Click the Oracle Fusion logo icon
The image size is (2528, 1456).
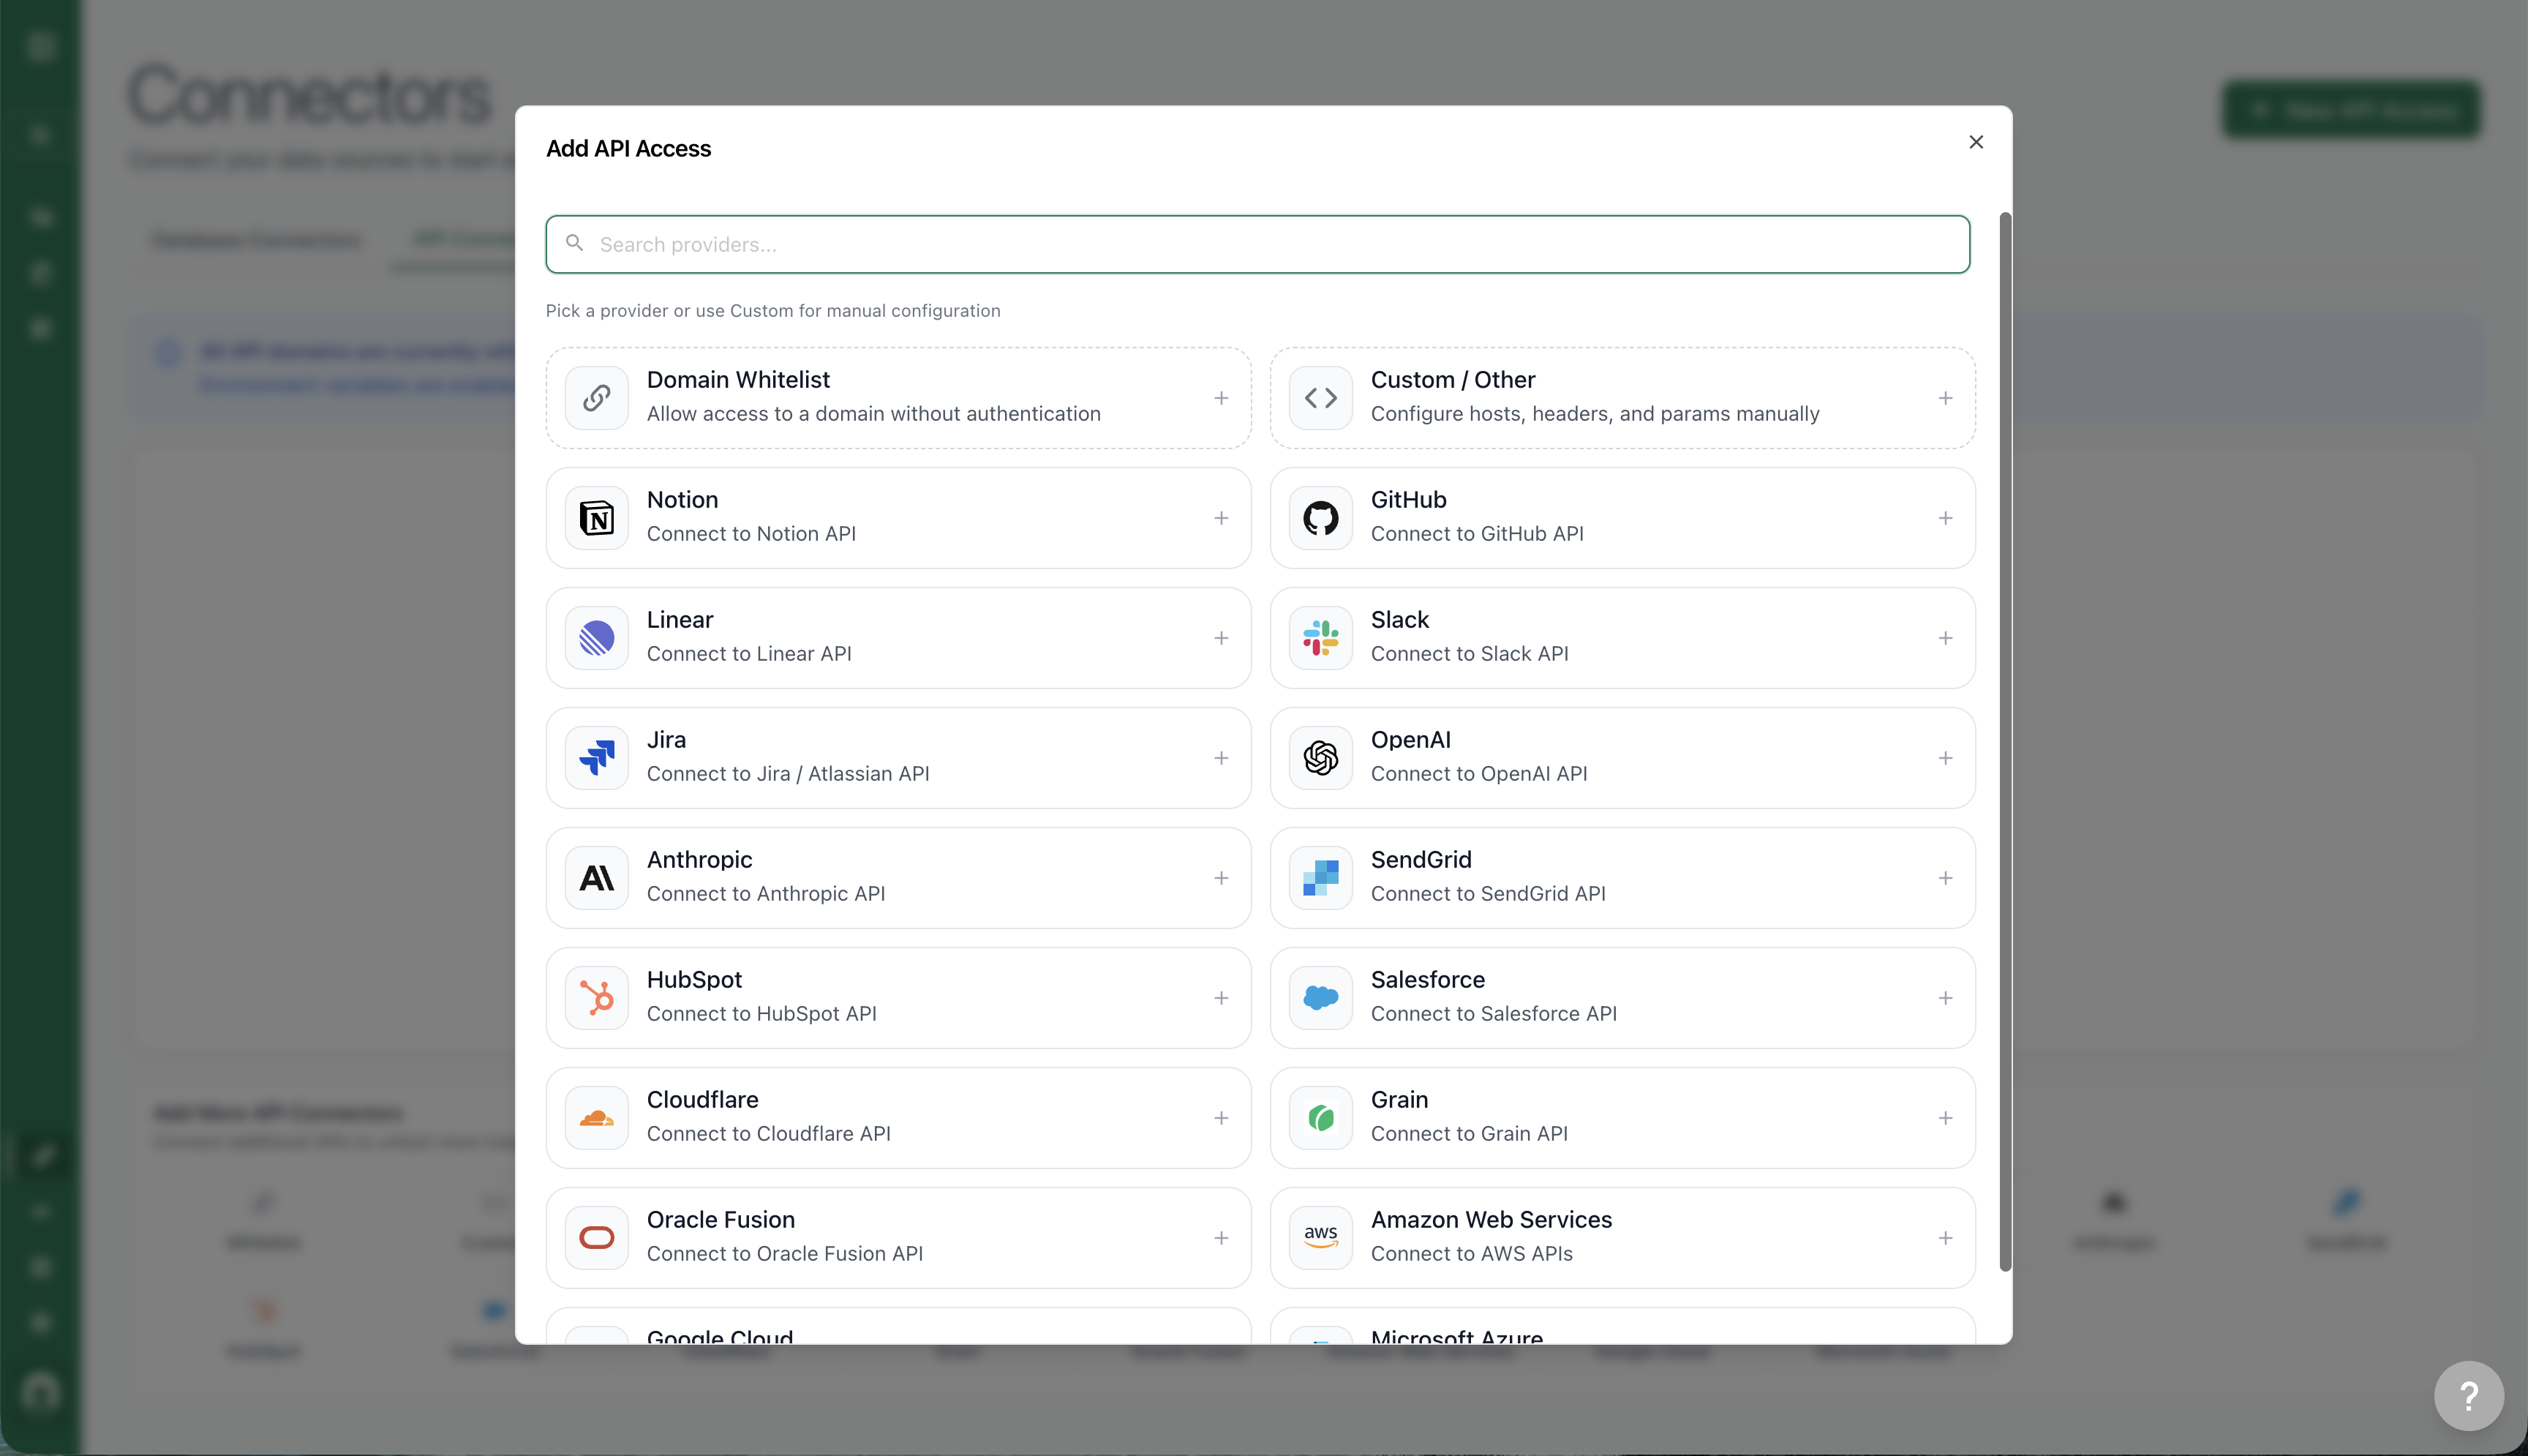(597, 1238)
